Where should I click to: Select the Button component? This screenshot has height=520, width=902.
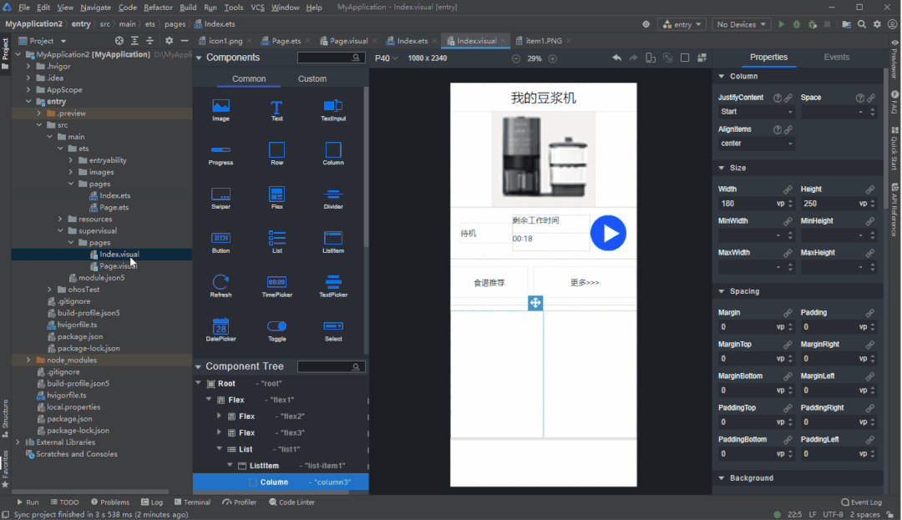(220, 242)
